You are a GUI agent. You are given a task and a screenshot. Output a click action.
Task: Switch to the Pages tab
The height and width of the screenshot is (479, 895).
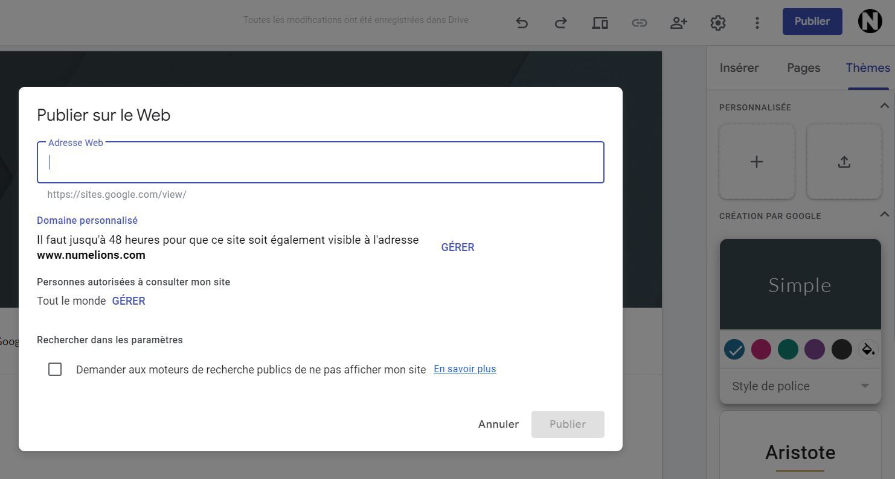coord(803,68)
